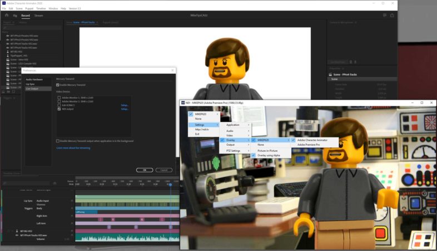Image resolution: width=437 pixels, height=251 pixels.
Task: Click the Right Arm track label
Action: [x=42, y=216]
